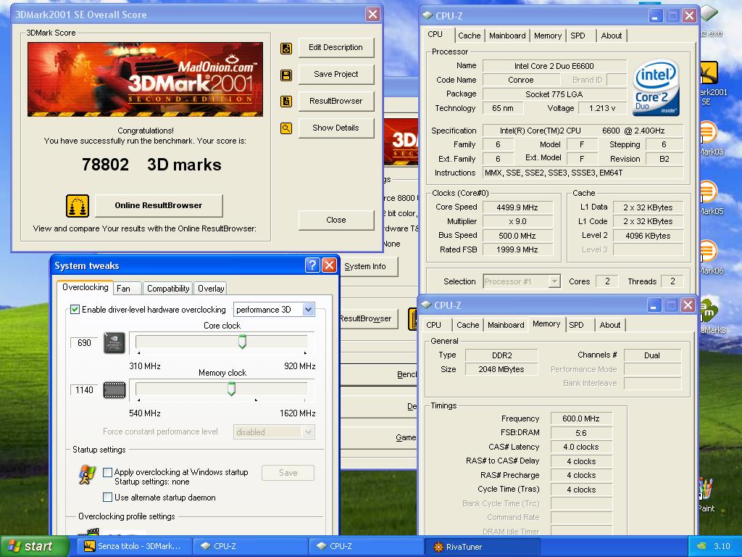Screen dimensions: 742x557
Task: Open Memory tab in upper CPU-Z window
Action: tap(548, 36)
